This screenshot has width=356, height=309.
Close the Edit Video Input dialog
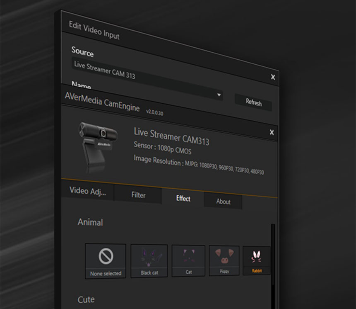273,77
